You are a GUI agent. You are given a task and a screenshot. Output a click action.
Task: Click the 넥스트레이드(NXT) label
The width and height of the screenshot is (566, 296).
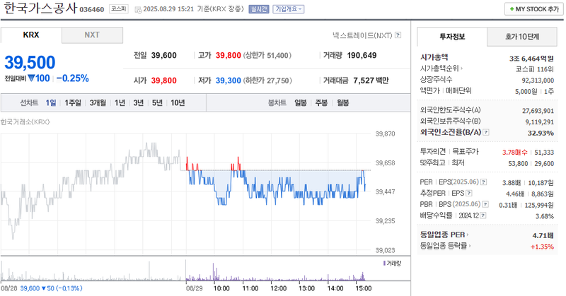(x=362, y=35)
